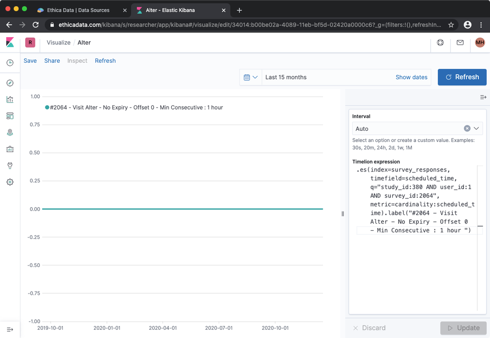Screen dimensions: 490x338
Task: Open the newsfeed envelope icon
Action: click(x=460, y=42)
